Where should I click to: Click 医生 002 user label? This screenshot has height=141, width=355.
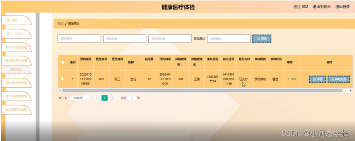coord(301,7)
